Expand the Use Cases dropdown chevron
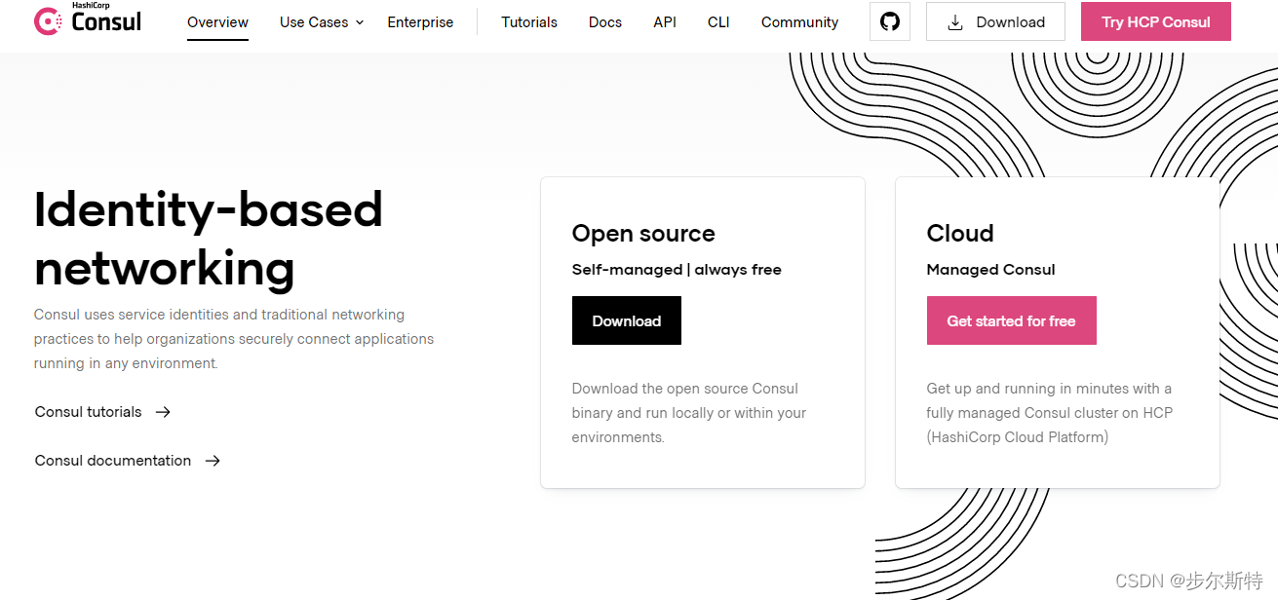This screenshot has width=1278, height=600. (360, 22)
